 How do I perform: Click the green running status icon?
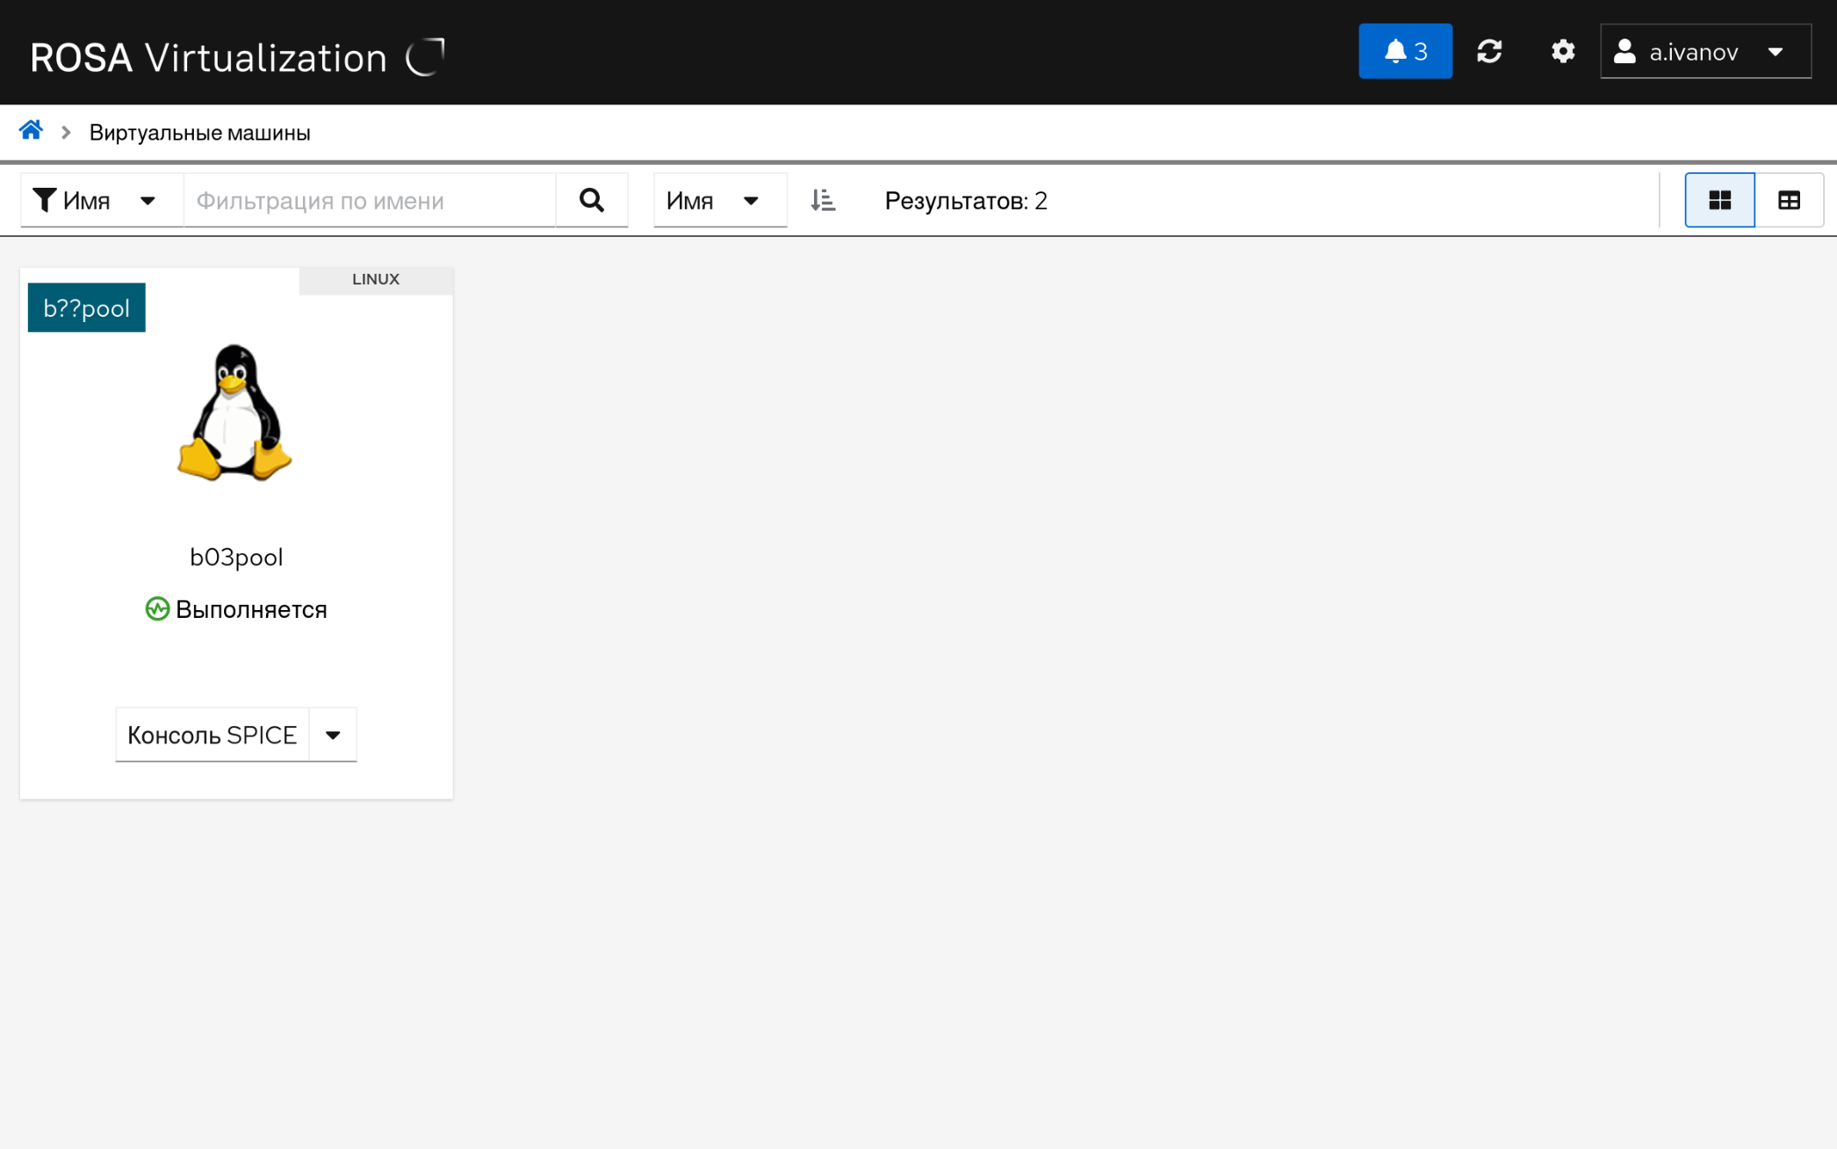[157, 609]
